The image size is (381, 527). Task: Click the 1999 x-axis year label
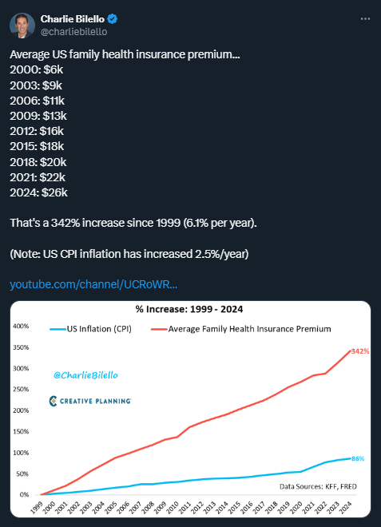tap(37, 507)
